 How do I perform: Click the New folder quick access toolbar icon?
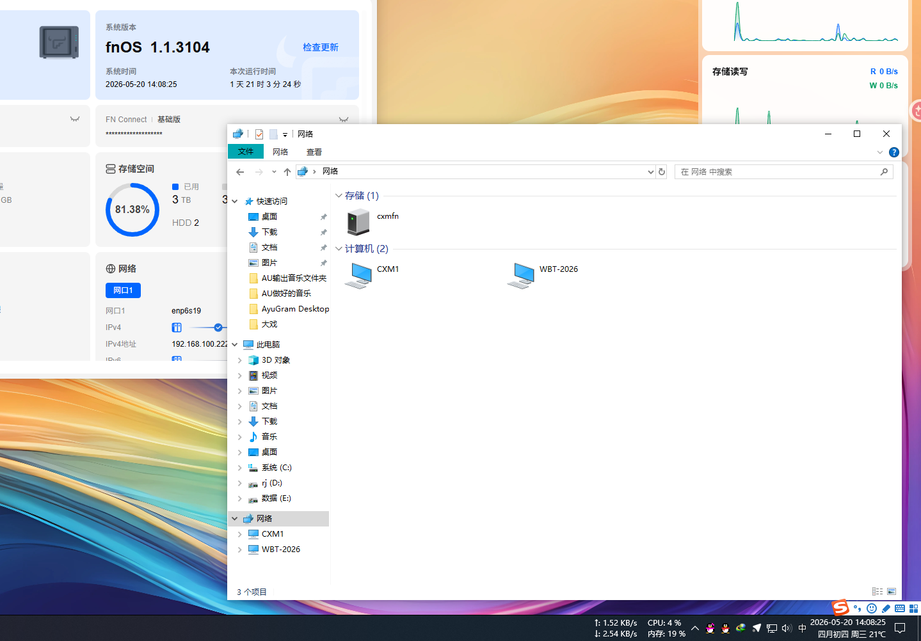[x=273, y=134]
